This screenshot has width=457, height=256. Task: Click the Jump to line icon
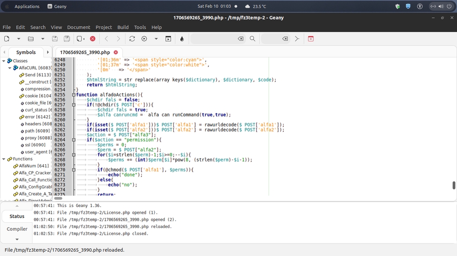coord(297,38)
